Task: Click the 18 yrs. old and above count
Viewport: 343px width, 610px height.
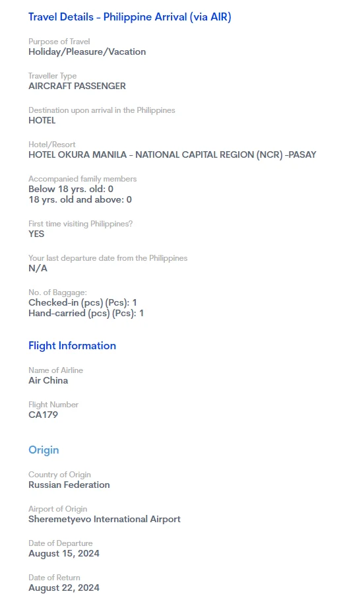Action: (80, 199)
